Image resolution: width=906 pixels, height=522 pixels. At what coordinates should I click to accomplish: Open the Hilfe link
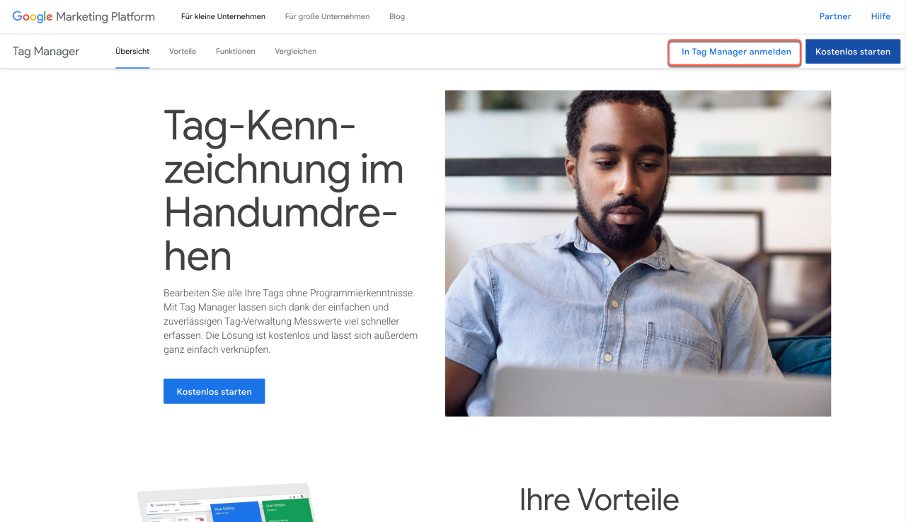(881, 16)
